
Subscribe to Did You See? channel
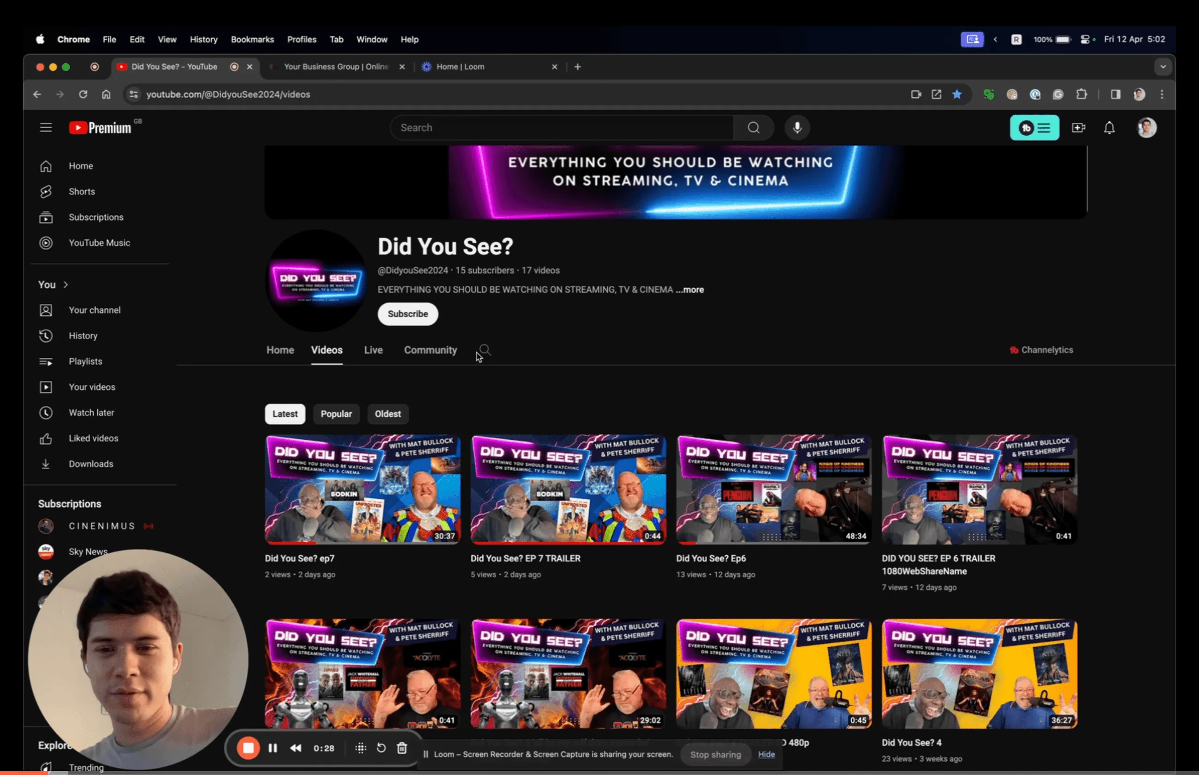coord(408,314)
